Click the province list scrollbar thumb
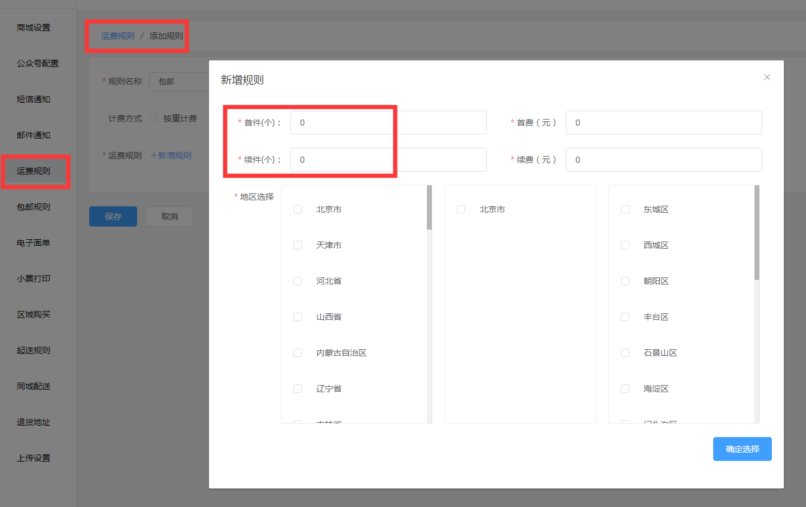 429,207
